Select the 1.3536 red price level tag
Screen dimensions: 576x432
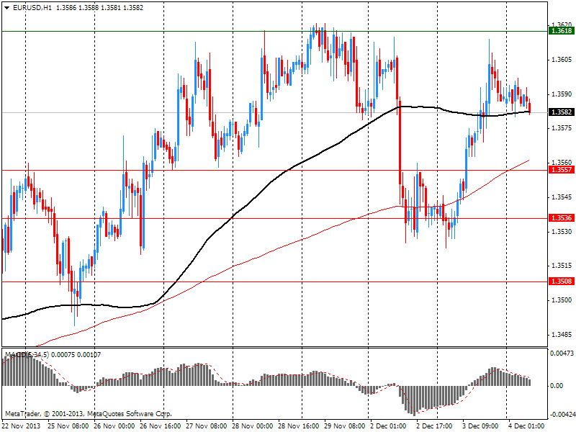pos(561,218)
